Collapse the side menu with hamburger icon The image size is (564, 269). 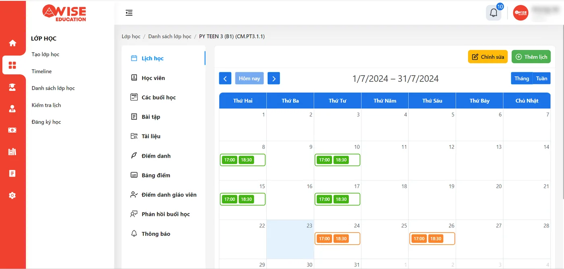(129, 13)
